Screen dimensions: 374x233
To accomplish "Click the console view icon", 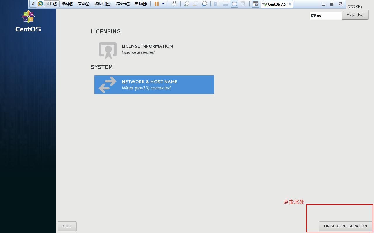I will 255,4.
